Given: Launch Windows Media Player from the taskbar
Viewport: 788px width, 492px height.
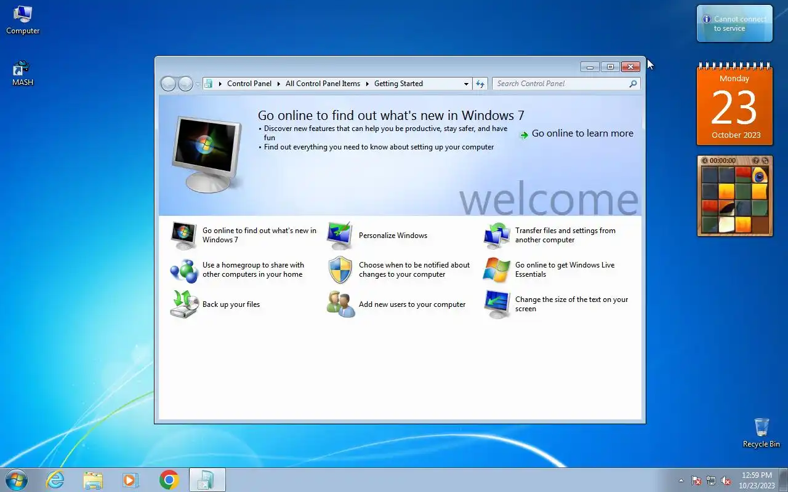Looking at the screenshot, I should point(131,480).
